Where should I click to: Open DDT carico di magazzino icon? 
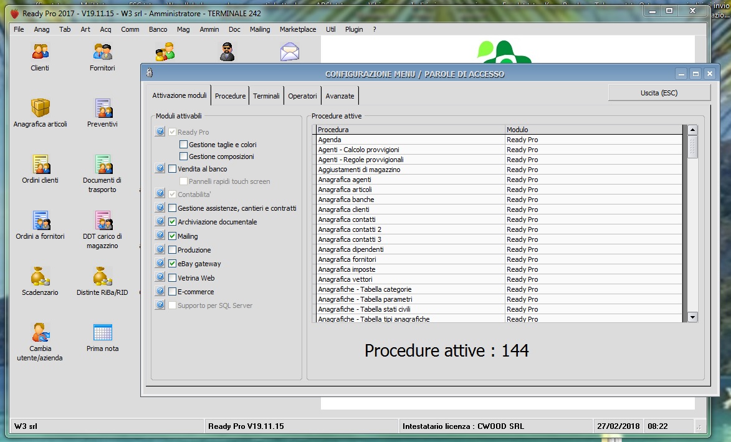click(x=103, y=220)
